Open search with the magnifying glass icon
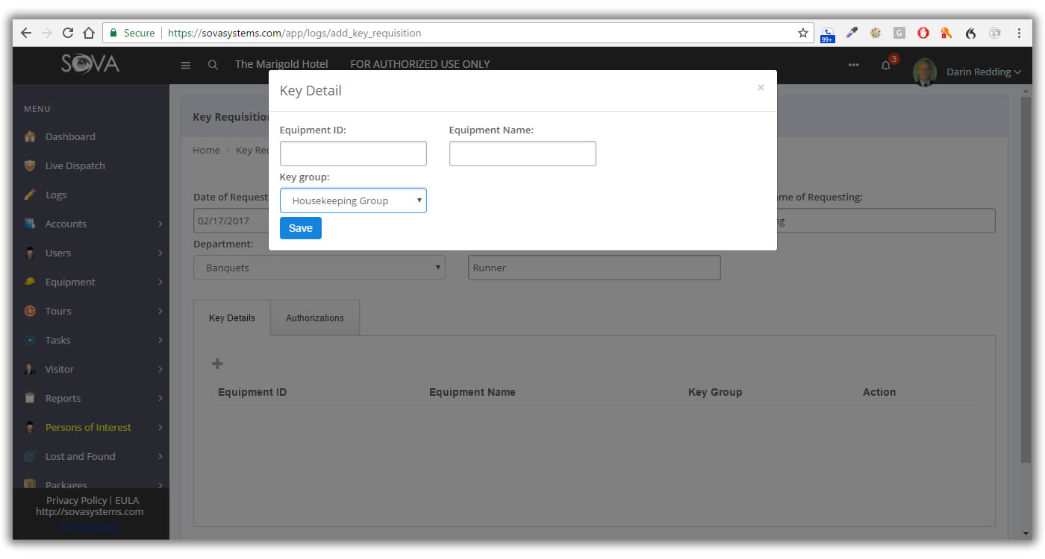This screenshot has height=559, width=1045. (213, 65)
